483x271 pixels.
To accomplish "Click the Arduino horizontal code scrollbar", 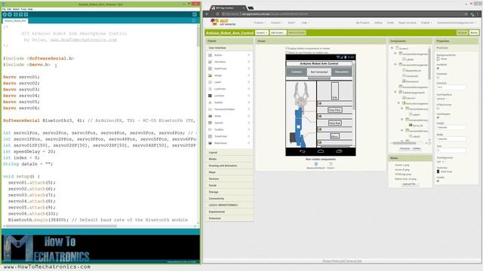I will pyautogui.click(x=62, y=226).
